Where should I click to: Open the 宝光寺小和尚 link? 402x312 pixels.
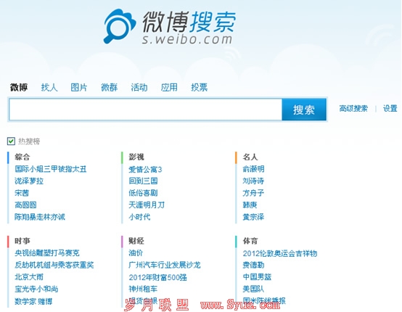(x=36, y=289)
